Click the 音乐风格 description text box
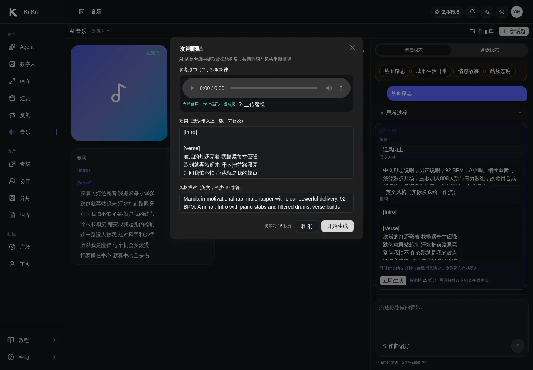Viewport: 533px width, 370px height. tap(451, 174)
